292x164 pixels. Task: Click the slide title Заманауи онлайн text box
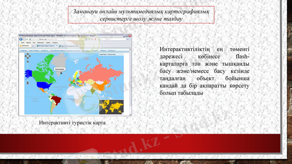[x=141, y=15]
